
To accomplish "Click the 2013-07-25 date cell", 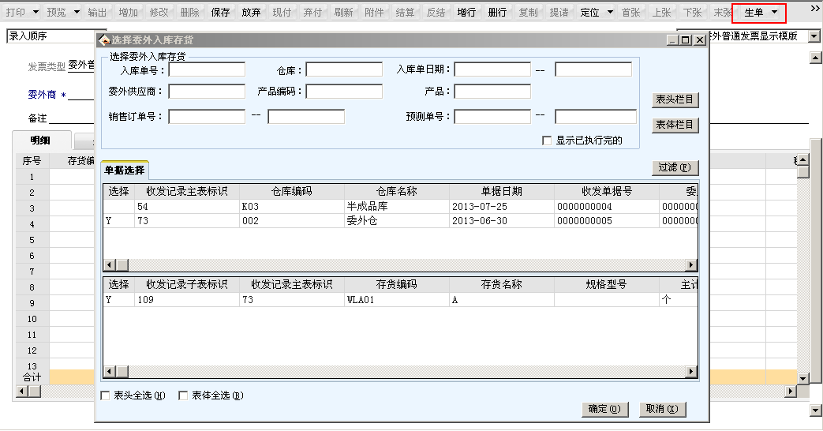I will [501, 207].
